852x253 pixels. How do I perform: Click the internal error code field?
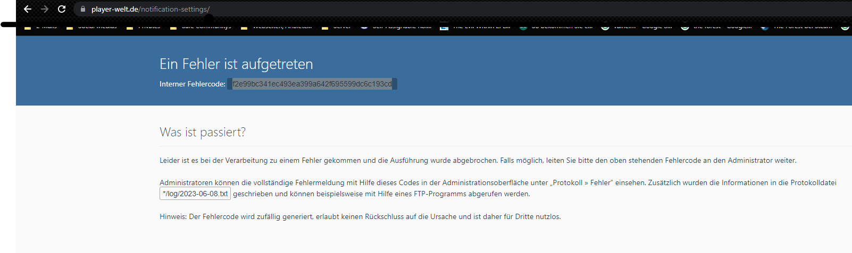click(x=312, y=84)
